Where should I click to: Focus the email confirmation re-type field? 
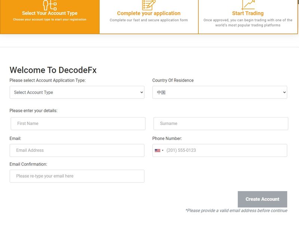77,176
